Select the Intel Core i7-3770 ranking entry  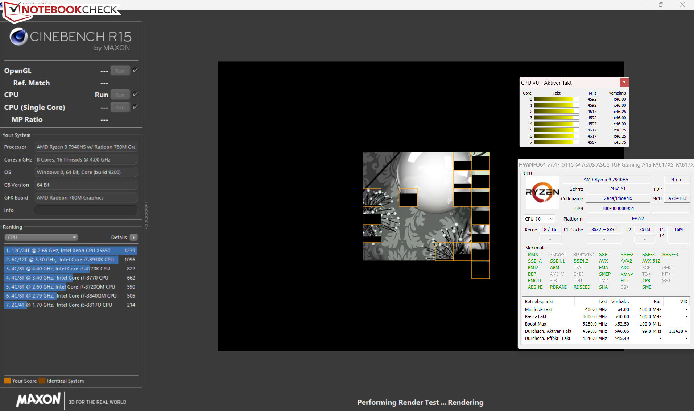(71, 278)
